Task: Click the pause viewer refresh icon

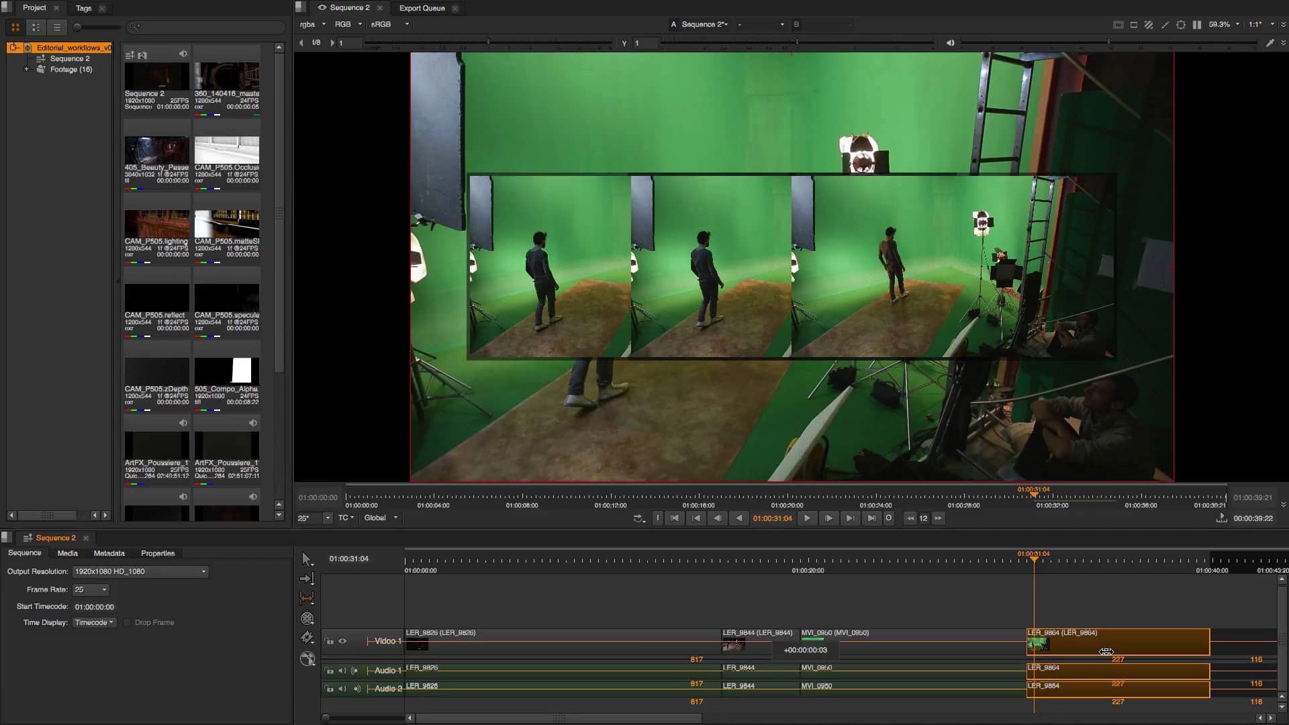Action: [x=1198, y=24]
